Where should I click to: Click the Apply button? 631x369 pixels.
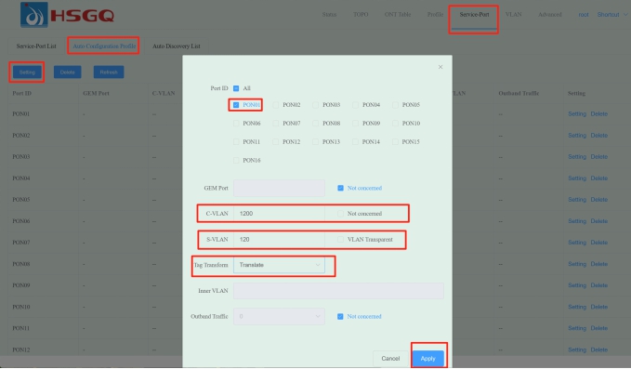point(427,358)
